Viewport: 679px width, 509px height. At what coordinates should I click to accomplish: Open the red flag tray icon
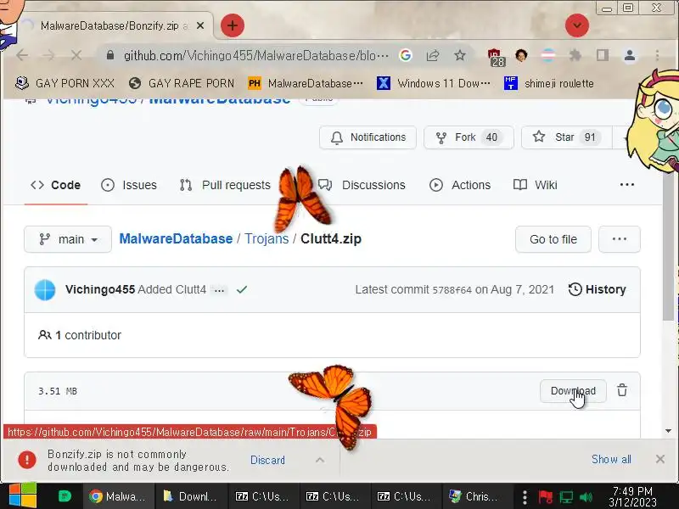pos(545,497)
